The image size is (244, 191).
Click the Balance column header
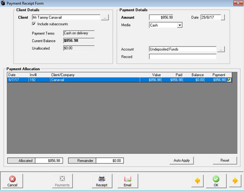(x=194, y=75)
